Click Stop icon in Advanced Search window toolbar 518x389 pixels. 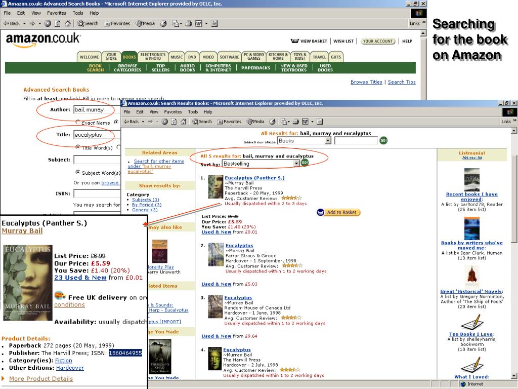pos(48,23)
